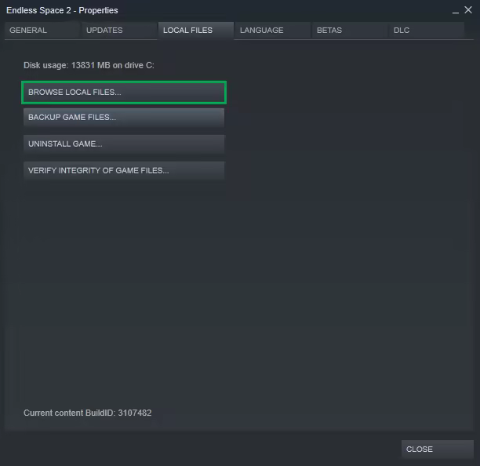Click the Endless Space 2 Properties title
This screenshot has width=480, height=466.
(62, 10)
